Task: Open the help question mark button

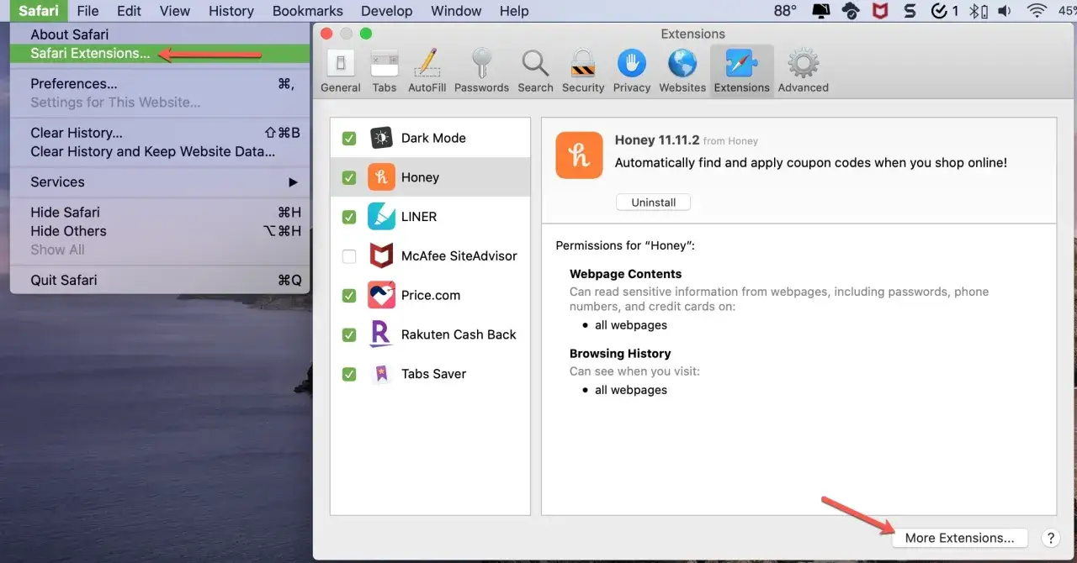Action: coord(1050,539)
